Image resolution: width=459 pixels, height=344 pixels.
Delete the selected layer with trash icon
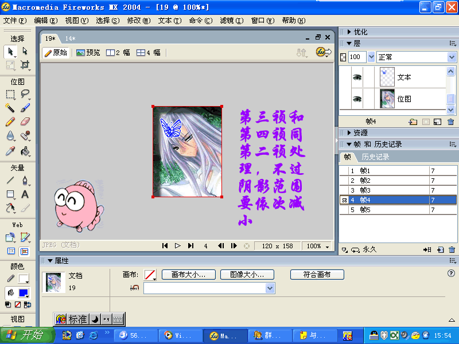[x=451, y=122]
